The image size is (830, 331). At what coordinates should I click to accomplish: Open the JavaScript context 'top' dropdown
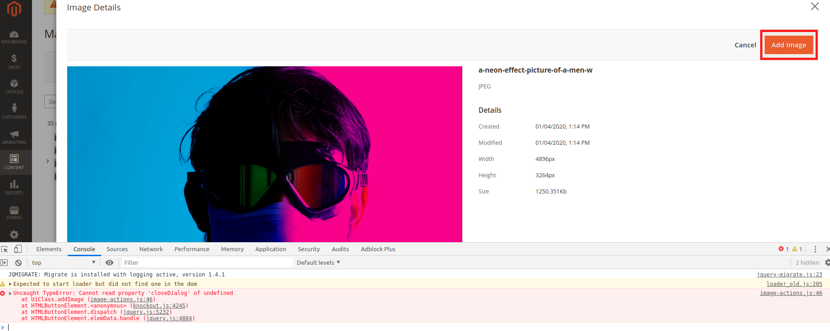tap(64, 262)
